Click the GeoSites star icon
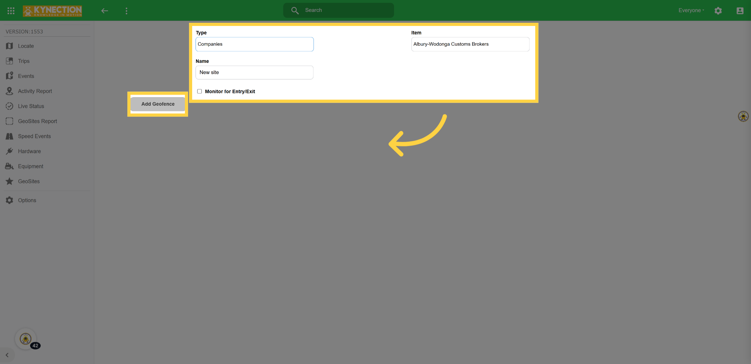This screenshot has height=364, width=751. point(9,181)
